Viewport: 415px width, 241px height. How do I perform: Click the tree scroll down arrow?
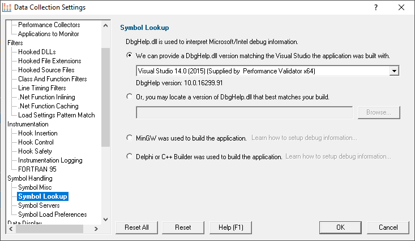(x=106, y=219)
